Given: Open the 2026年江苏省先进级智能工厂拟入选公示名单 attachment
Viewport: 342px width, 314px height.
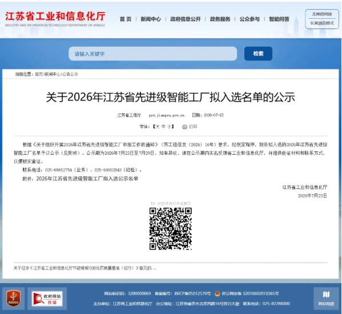Looking at the screenshot, I should [87, 179].
